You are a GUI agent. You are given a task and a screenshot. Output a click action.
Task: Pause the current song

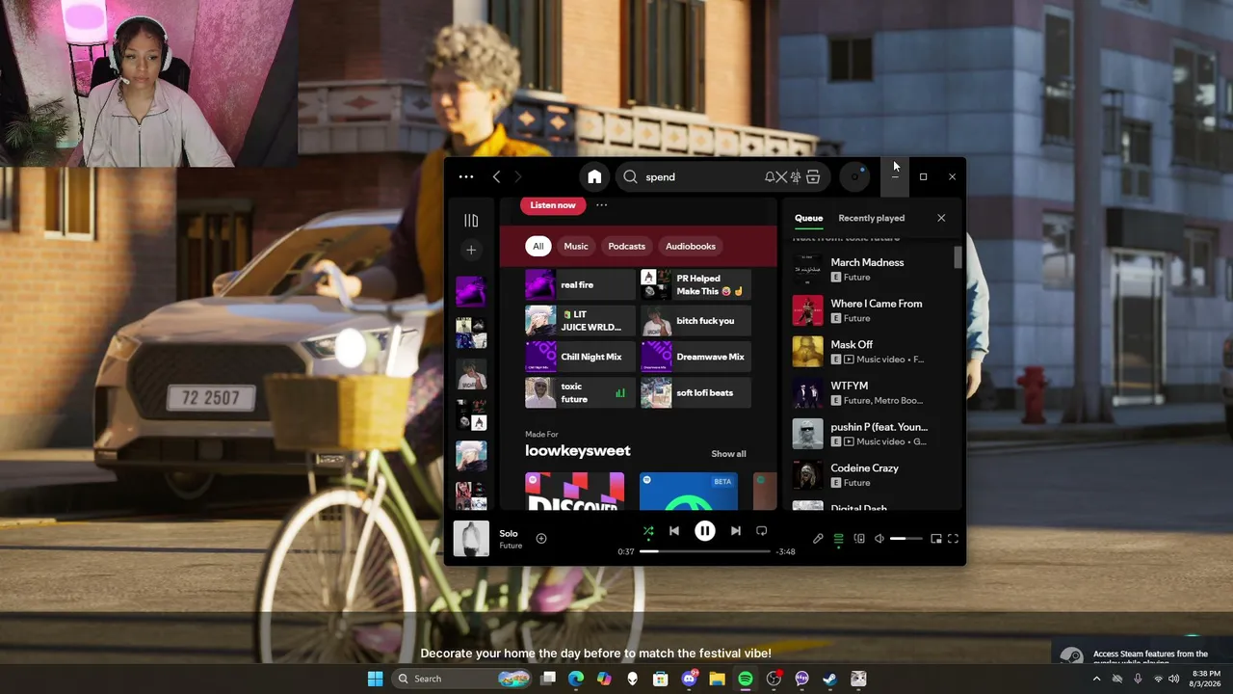click(x=705, y=531)
